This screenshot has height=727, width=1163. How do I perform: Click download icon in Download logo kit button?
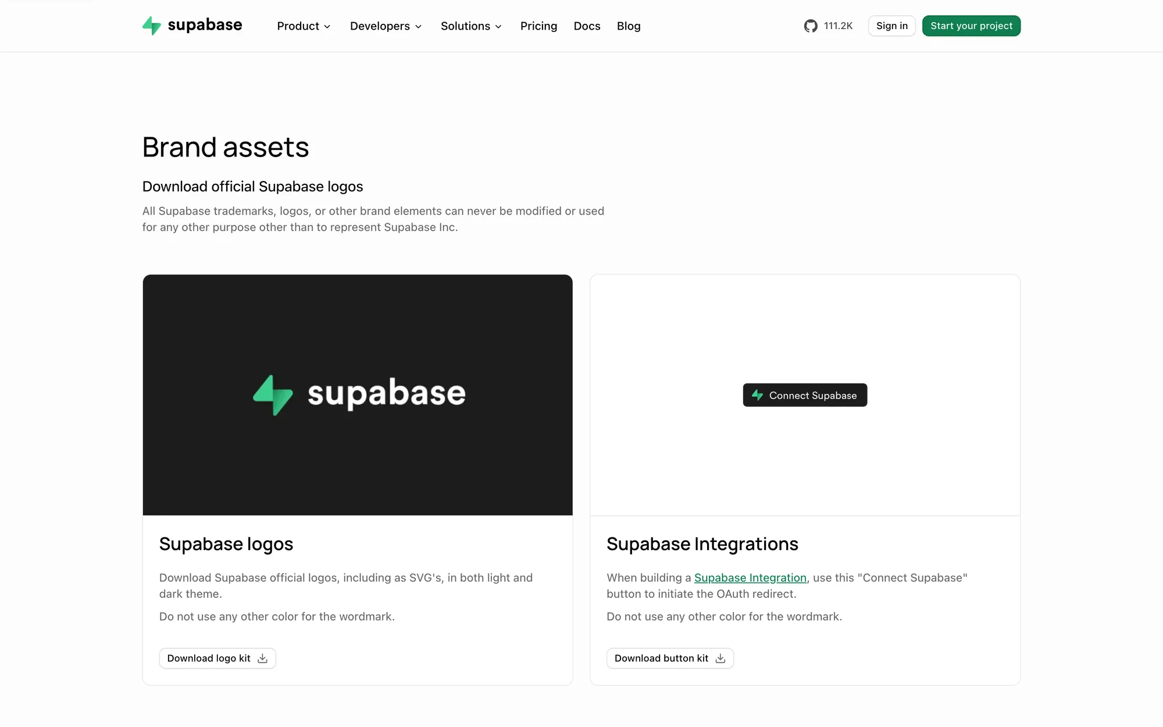(x=262, y=658)
